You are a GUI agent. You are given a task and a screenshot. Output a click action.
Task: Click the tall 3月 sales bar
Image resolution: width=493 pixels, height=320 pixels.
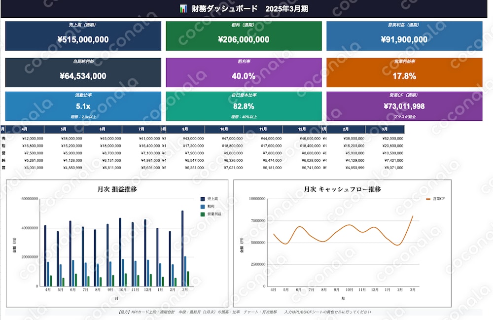(x=182, y=249)
